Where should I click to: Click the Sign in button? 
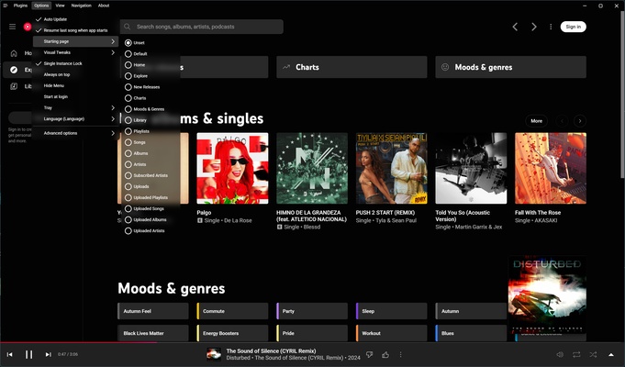coord(574,27)
